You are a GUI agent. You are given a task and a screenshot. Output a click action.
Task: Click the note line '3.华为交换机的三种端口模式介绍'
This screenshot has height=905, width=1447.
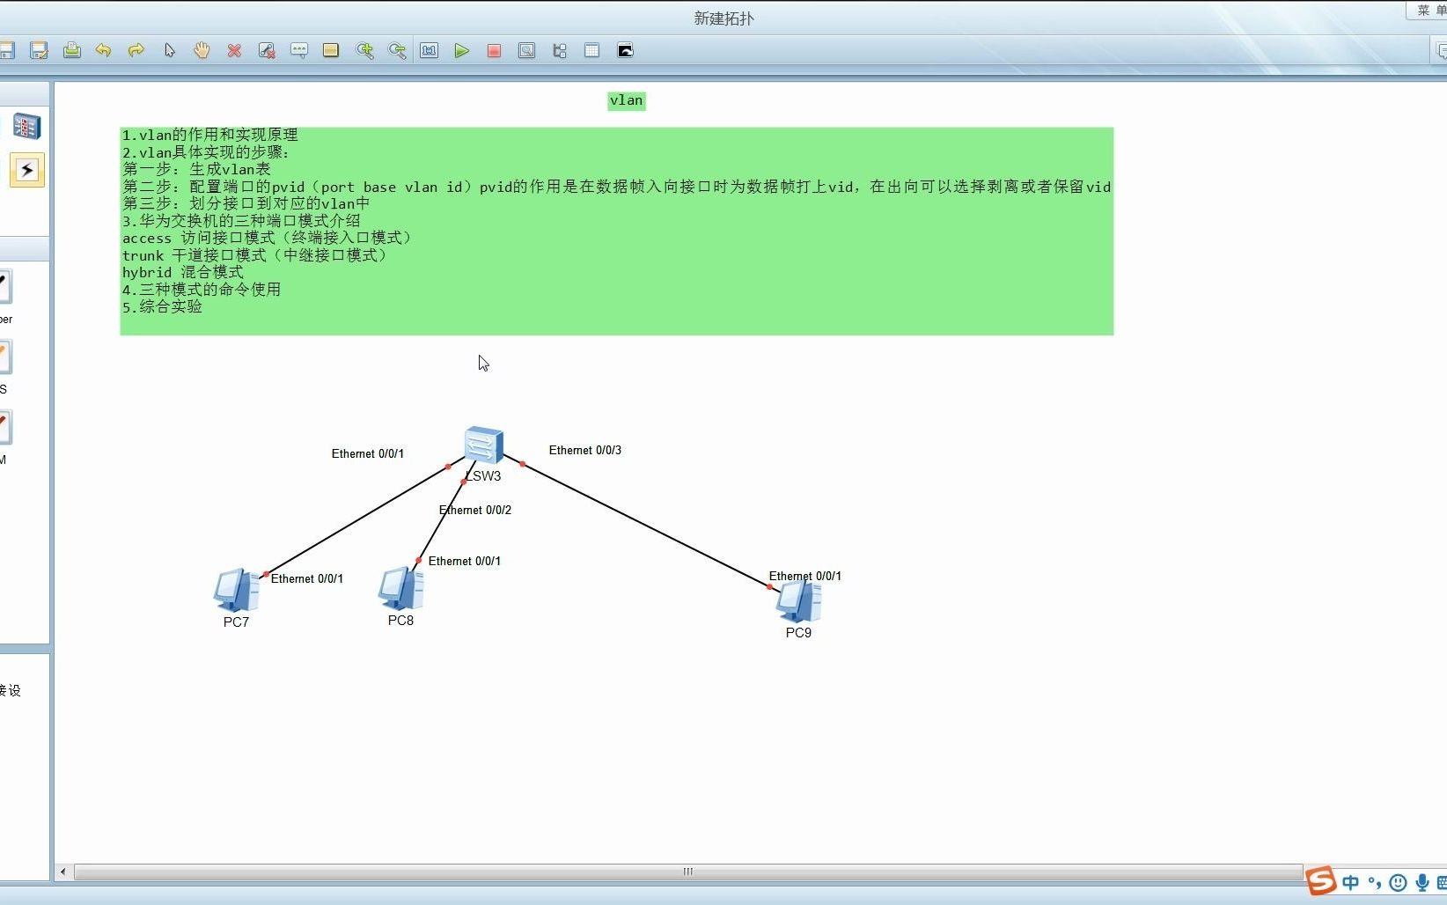[241, 221]
